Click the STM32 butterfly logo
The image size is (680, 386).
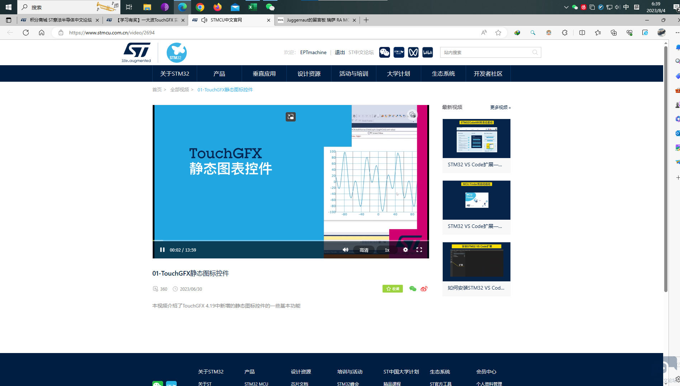pyautogui.click(x=176, y=53)
